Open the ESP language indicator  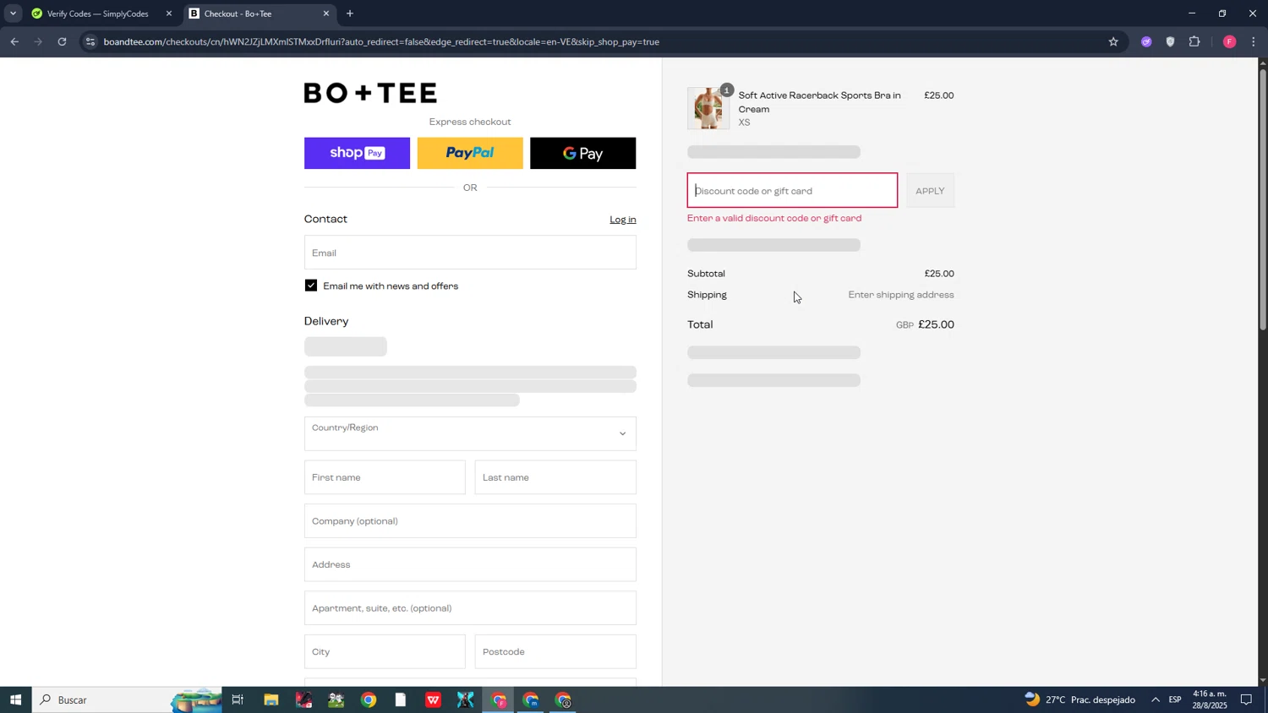click(1175, 700)
